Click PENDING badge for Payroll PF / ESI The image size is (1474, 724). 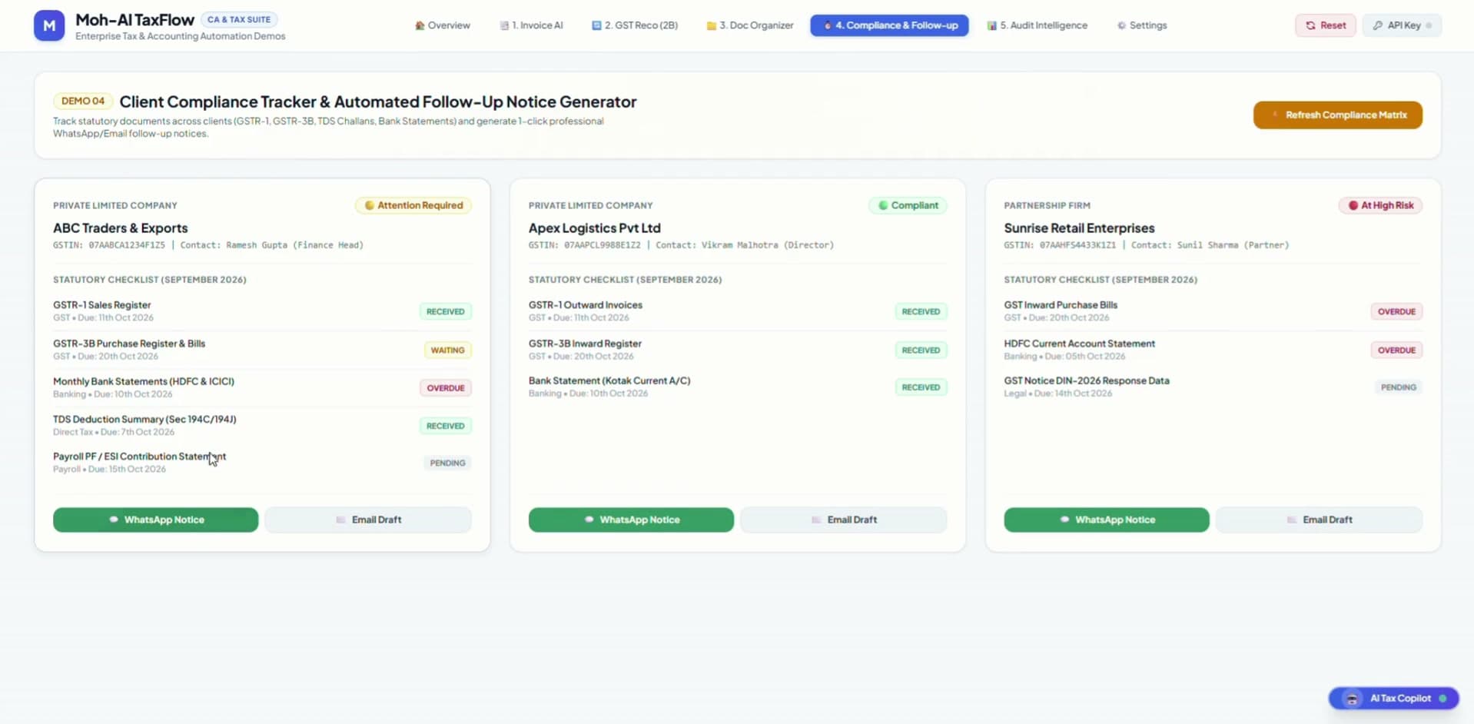pos(447,463)
